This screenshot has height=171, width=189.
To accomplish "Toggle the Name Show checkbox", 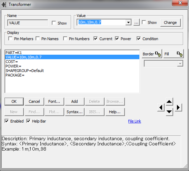I will coord(54,23).
